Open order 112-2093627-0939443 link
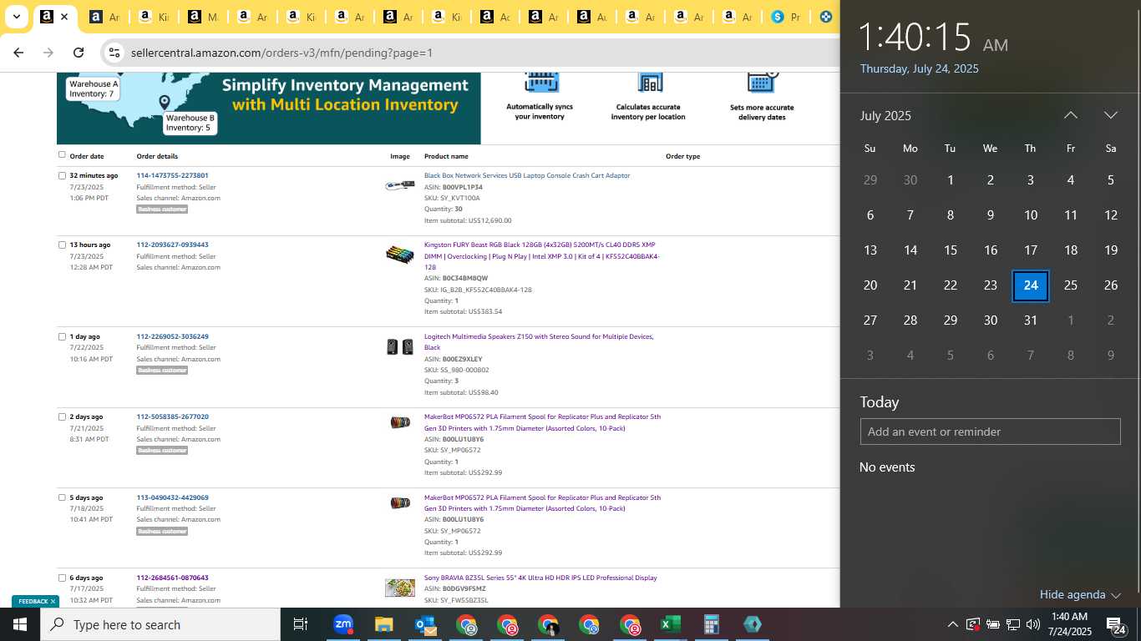This screenshot has width=1141, height=641. pyautogui.click(x=172, y=245)
